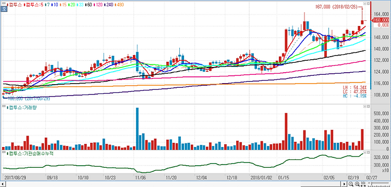Click the scrollbar left arrow button
The height and width of the screenshot is (187, 391).
pyautogui.click(x=2, y=184)
